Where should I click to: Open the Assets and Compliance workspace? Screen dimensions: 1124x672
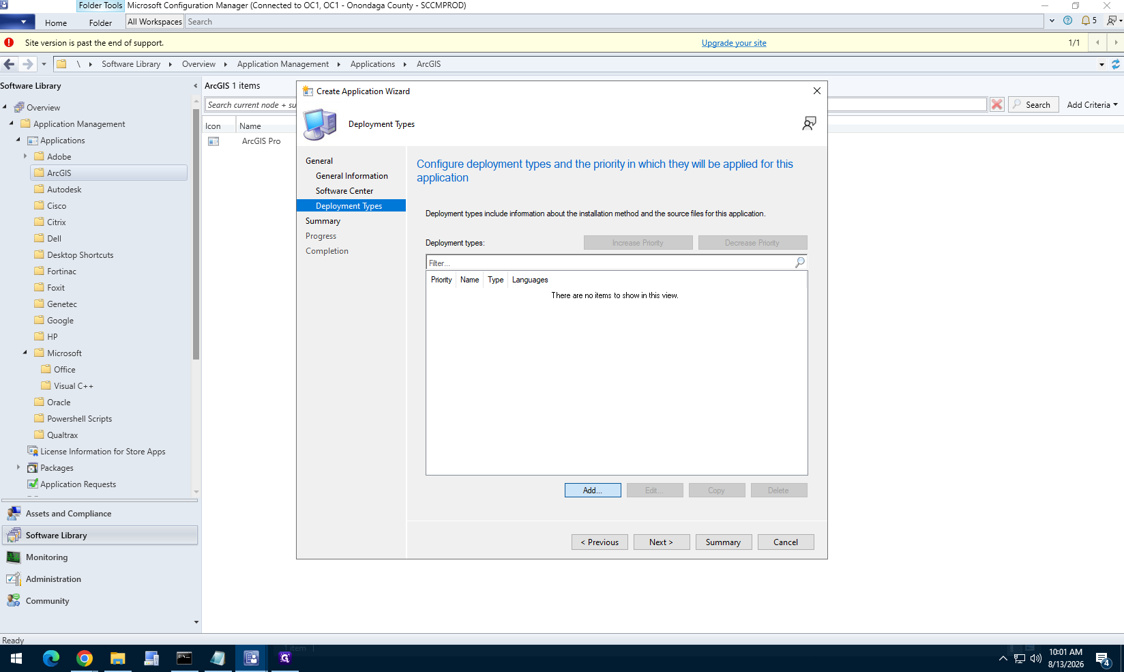point(100,514)
